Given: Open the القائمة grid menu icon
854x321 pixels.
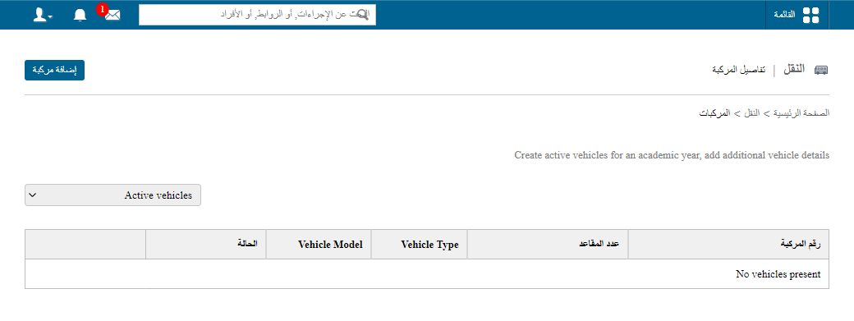Looking at the screenshot, I should coord(811,15).
